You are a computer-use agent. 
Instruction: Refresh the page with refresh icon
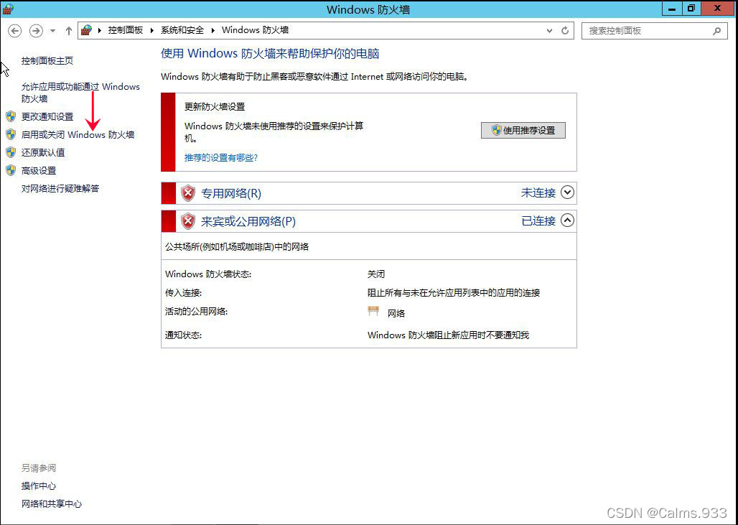(565, 31)
